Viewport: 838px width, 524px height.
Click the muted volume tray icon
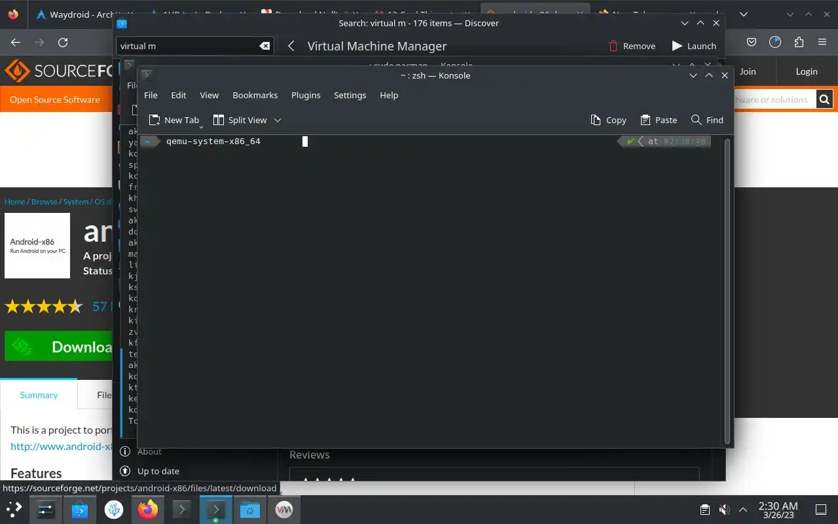tap(724, 510)
